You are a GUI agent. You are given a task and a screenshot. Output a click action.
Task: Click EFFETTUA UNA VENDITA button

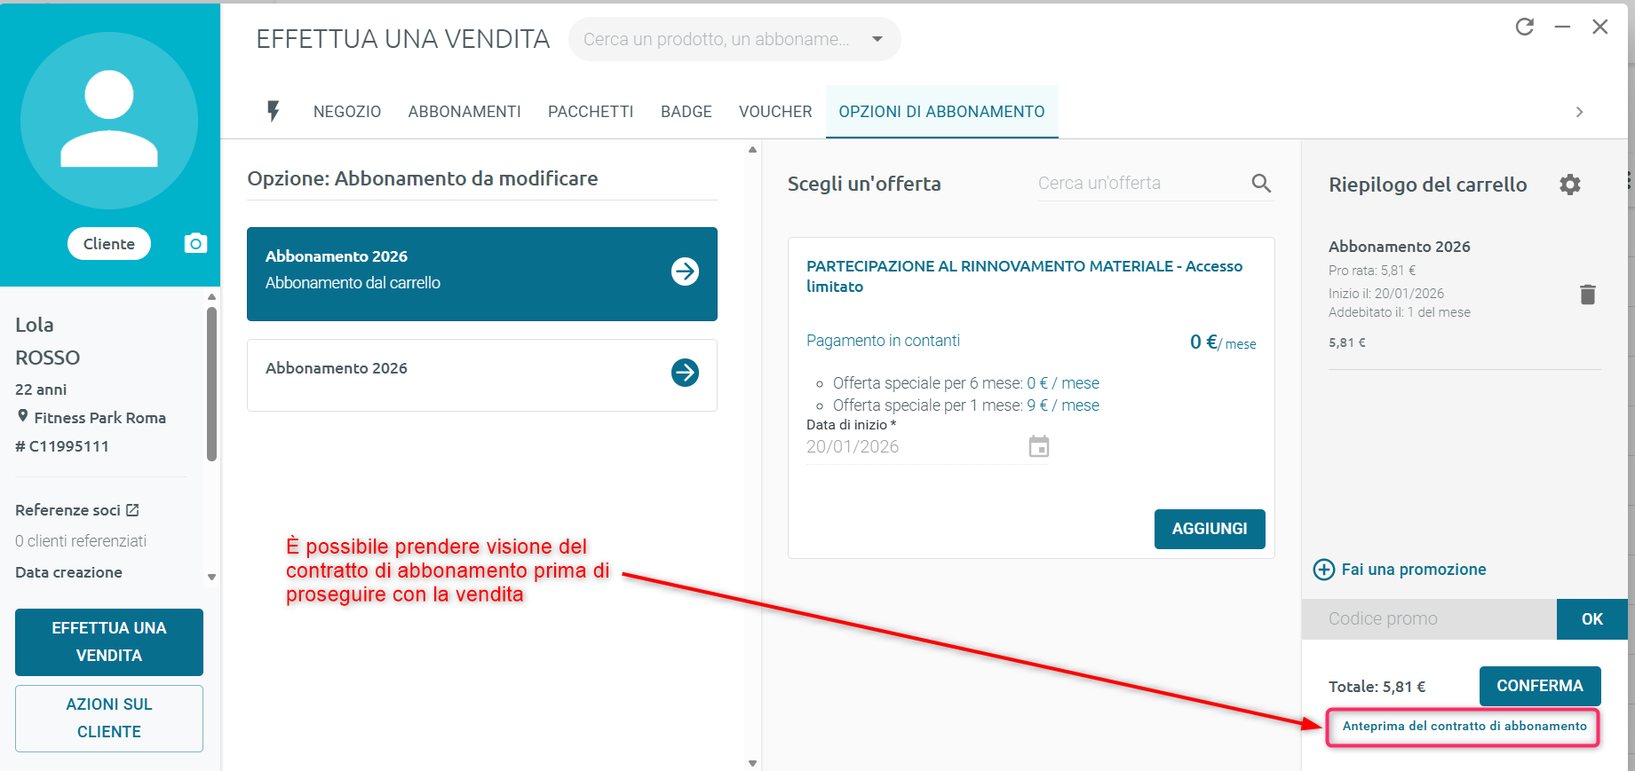pos(109,641)
